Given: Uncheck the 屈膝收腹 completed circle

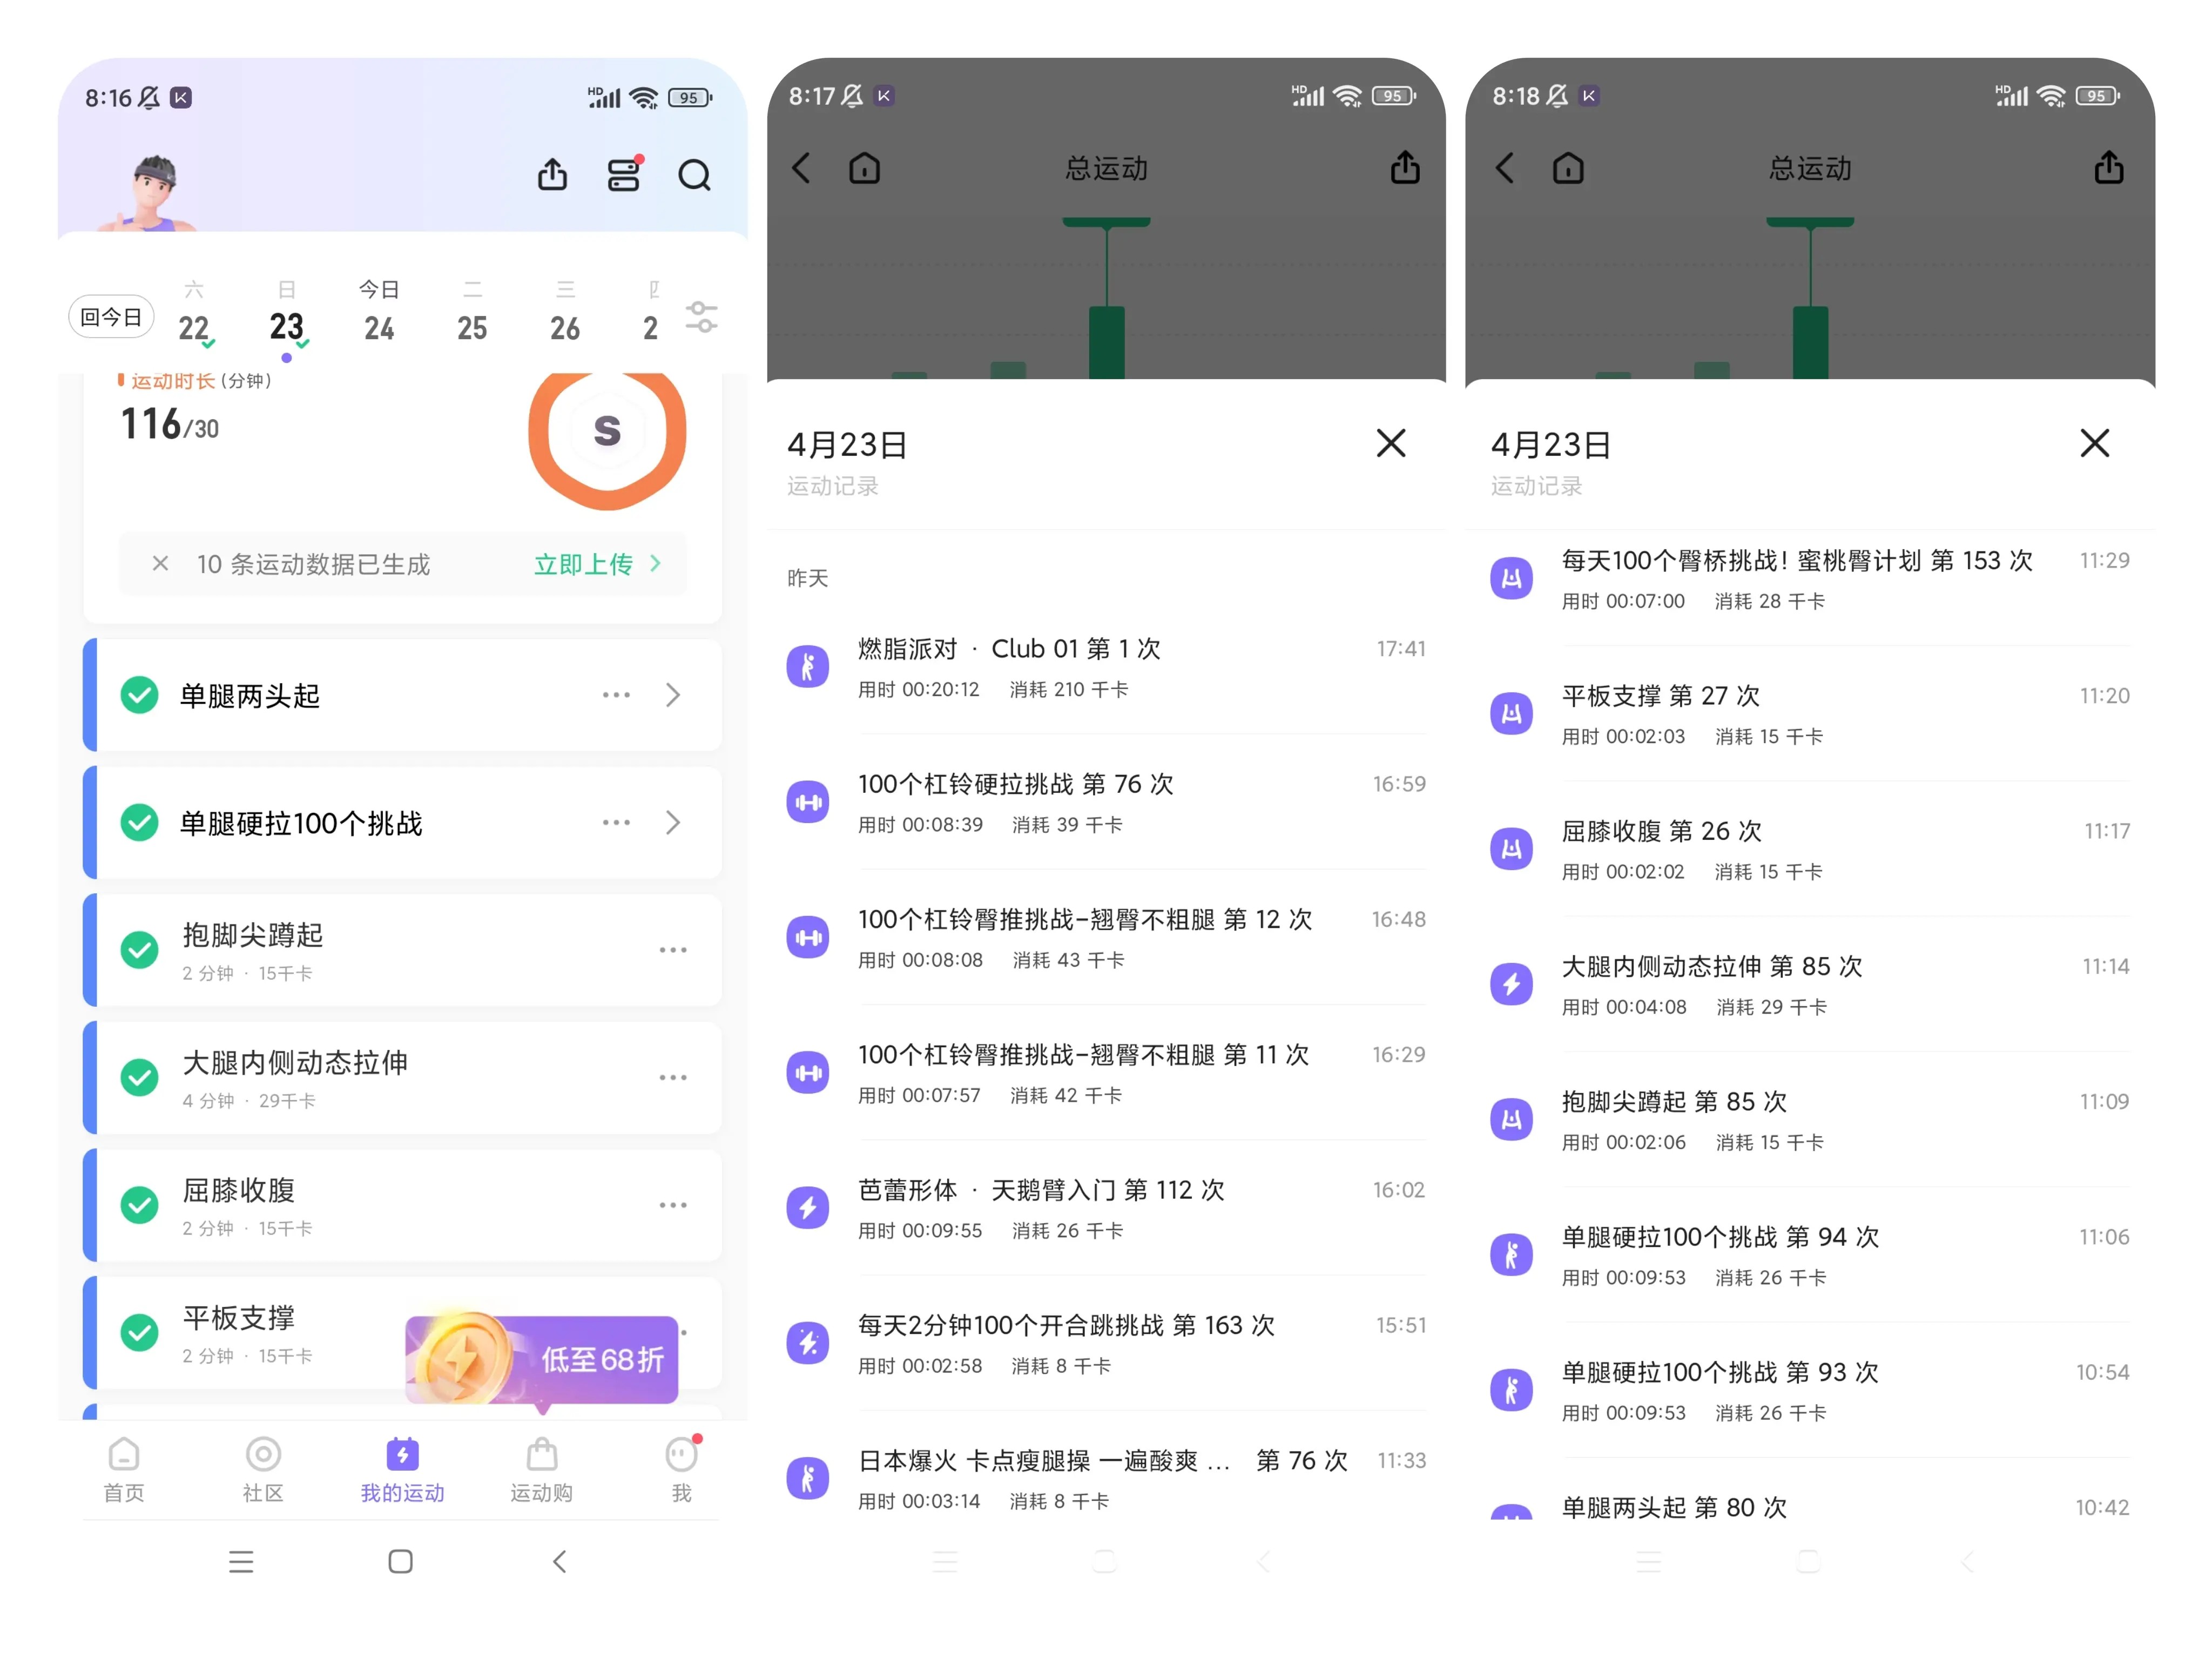Looking at the screenshot, I should pyautogui.click(x=139, y=1205).
